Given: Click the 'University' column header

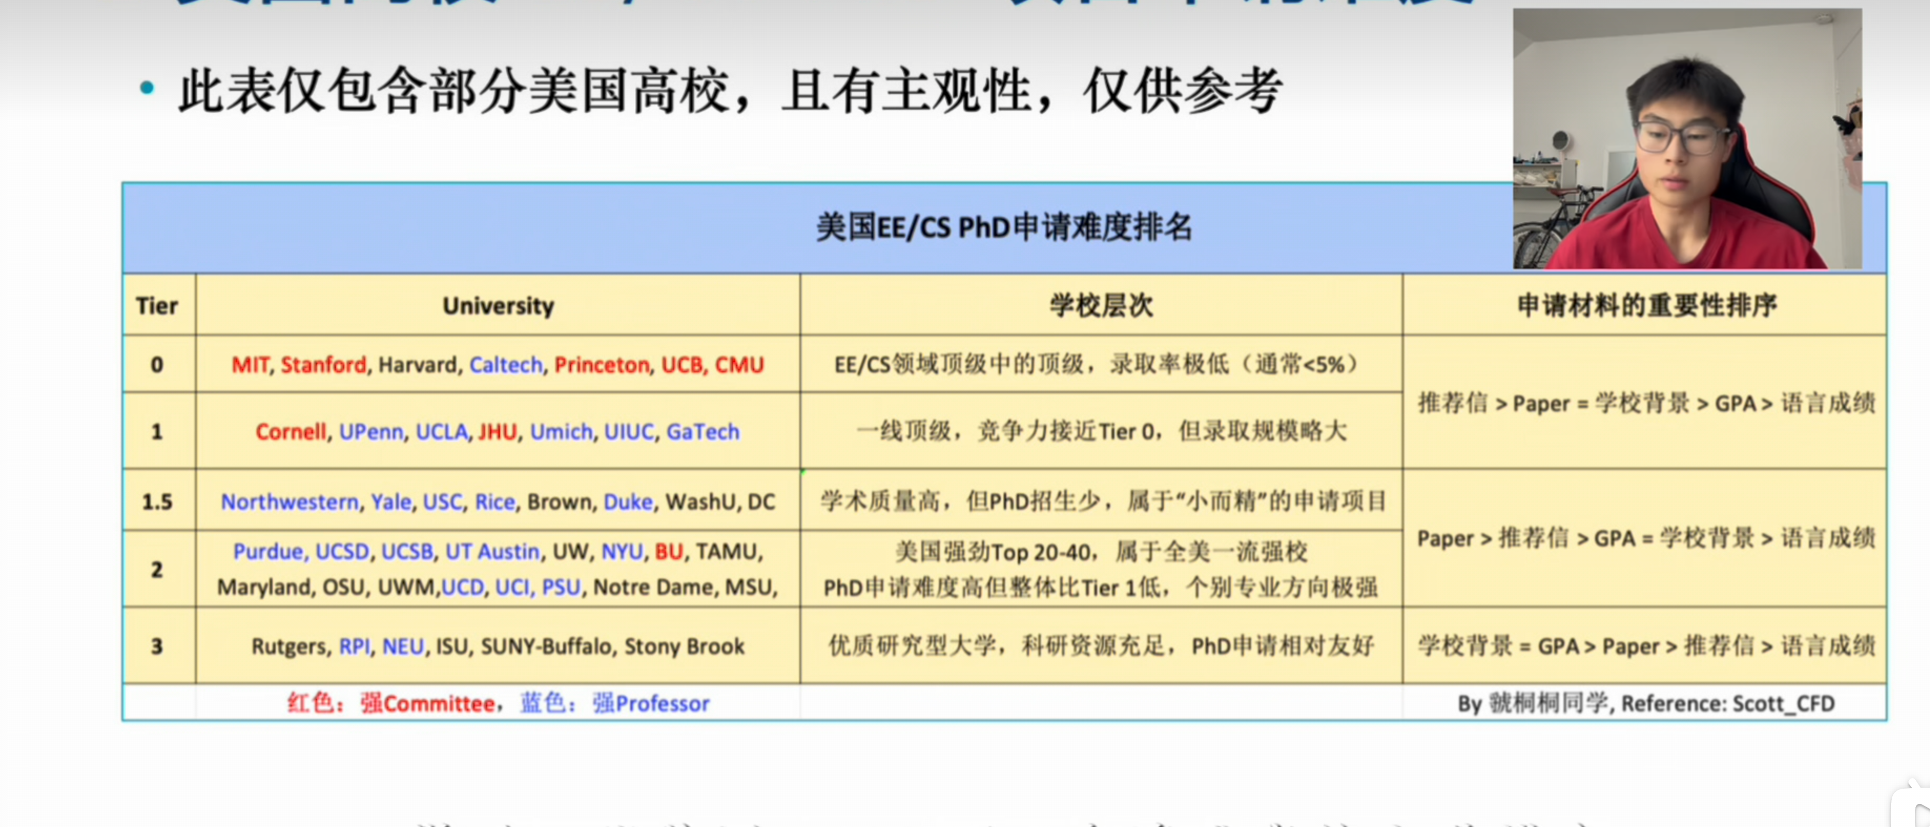Looking at the screenshot, I should point(498,306).
